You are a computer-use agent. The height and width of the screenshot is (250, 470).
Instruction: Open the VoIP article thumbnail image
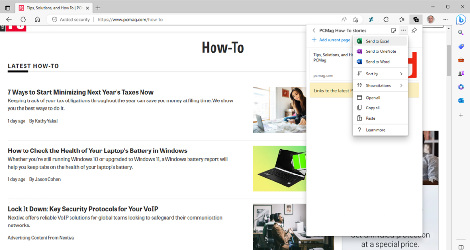point(280,227)
